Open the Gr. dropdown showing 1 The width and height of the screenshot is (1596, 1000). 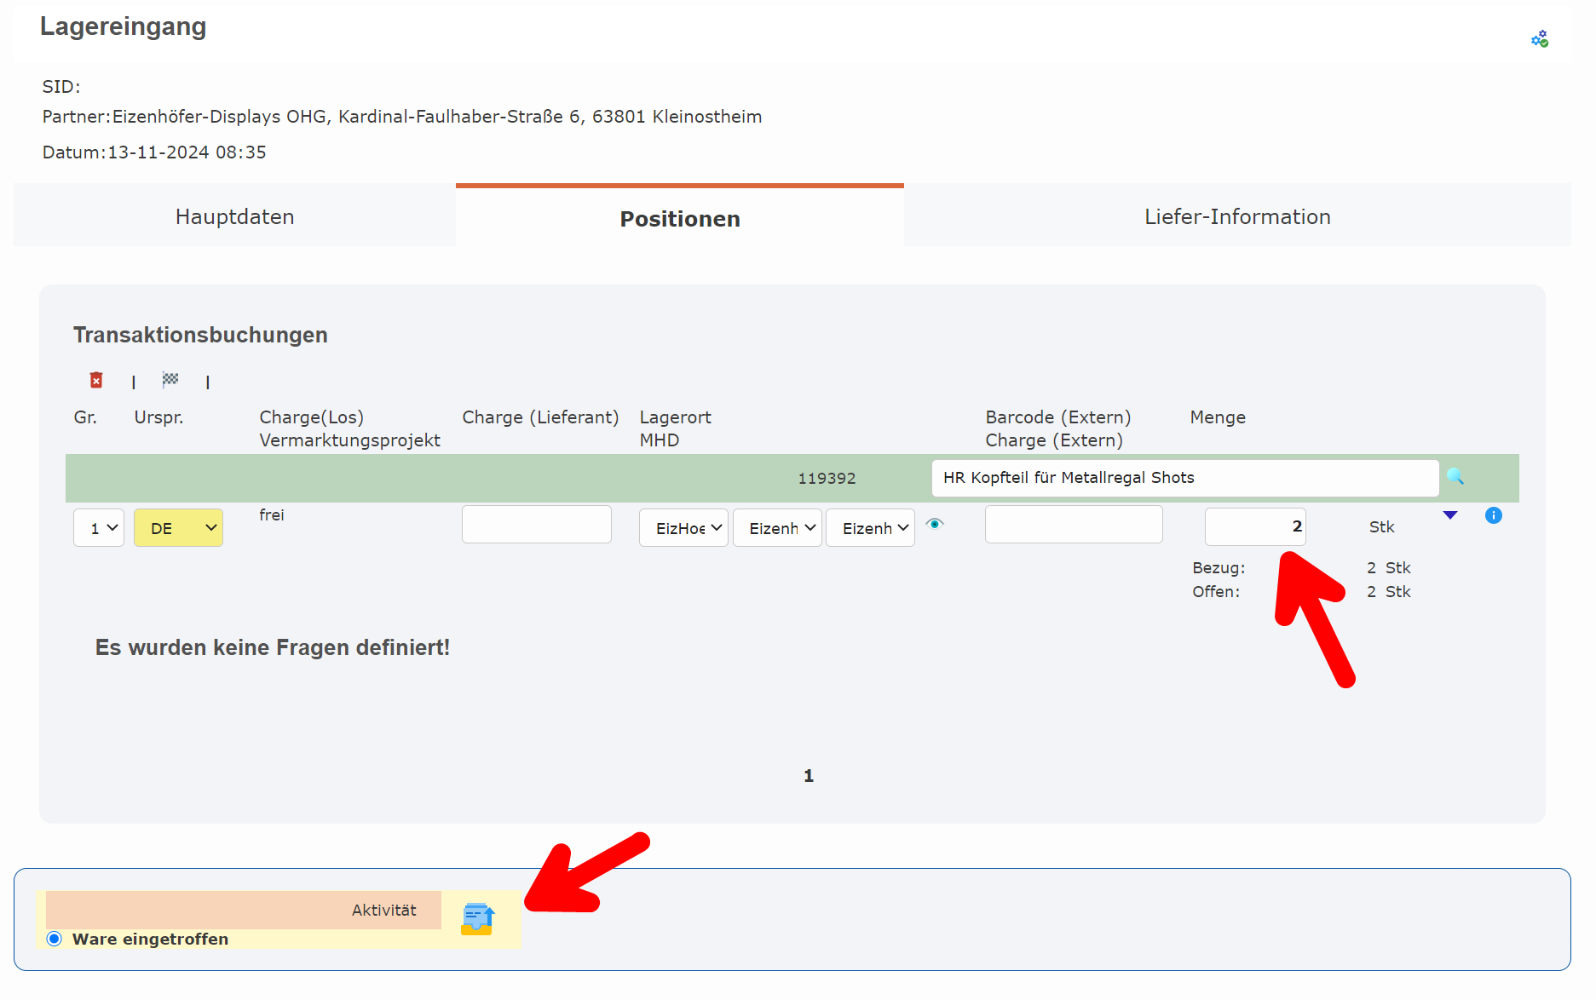98,527
